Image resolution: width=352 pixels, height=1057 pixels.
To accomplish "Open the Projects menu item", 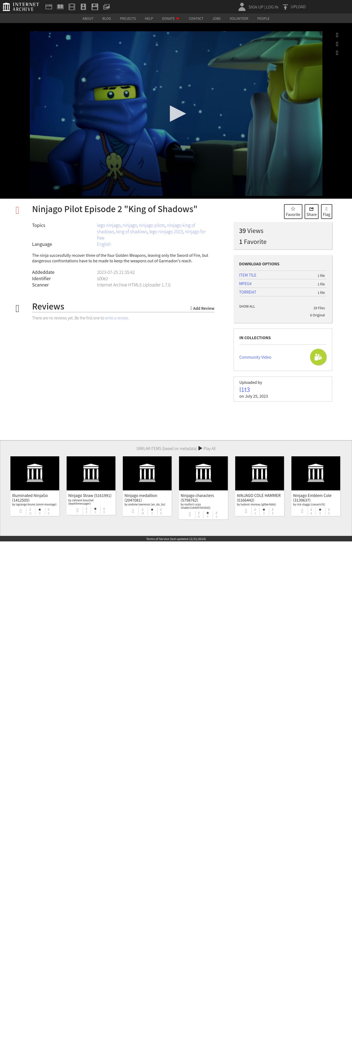I will pos(128,18).
